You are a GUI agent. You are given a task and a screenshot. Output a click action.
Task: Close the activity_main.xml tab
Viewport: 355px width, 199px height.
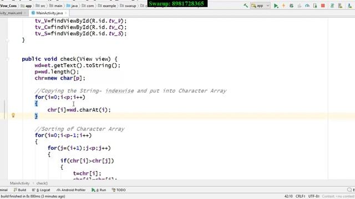(x=25, y=13)
